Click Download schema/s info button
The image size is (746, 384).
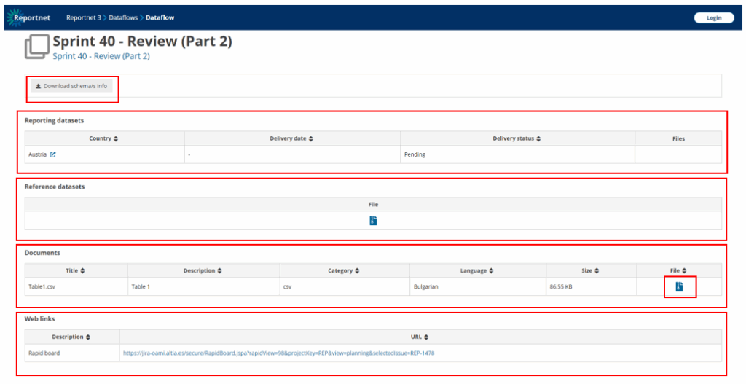point(71,86)
